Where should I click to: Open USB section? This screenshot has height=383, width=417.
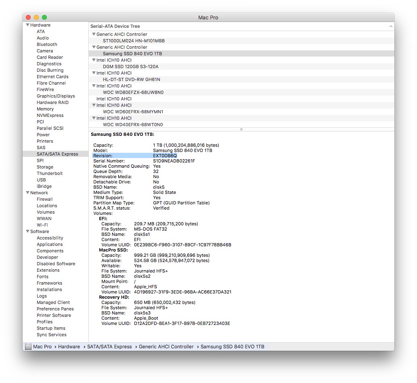click(x=41, y=180)
